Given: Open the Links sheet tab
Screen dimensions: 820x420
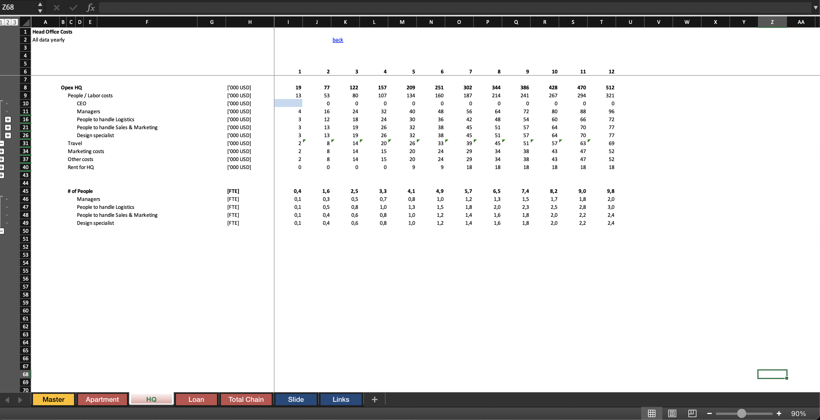Looking at the screenshot, I should tap(341, 399).
